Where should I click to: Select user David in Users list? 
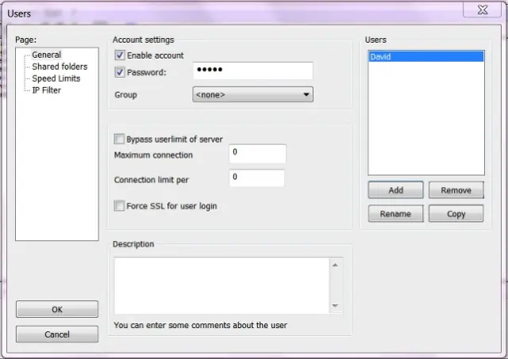tap(425, 57)
